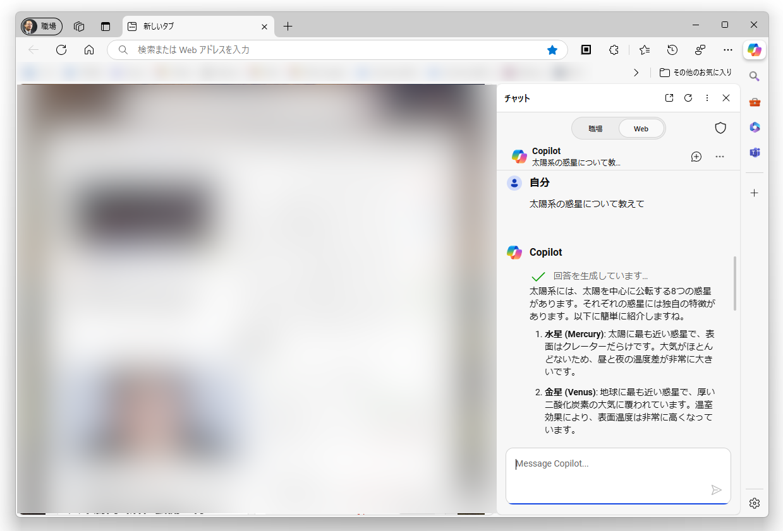Click the blue favorites star in address bar

[552, 49]
